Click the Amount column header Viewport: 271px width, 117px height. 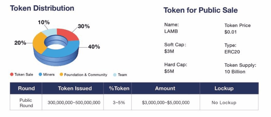[166, 88]
